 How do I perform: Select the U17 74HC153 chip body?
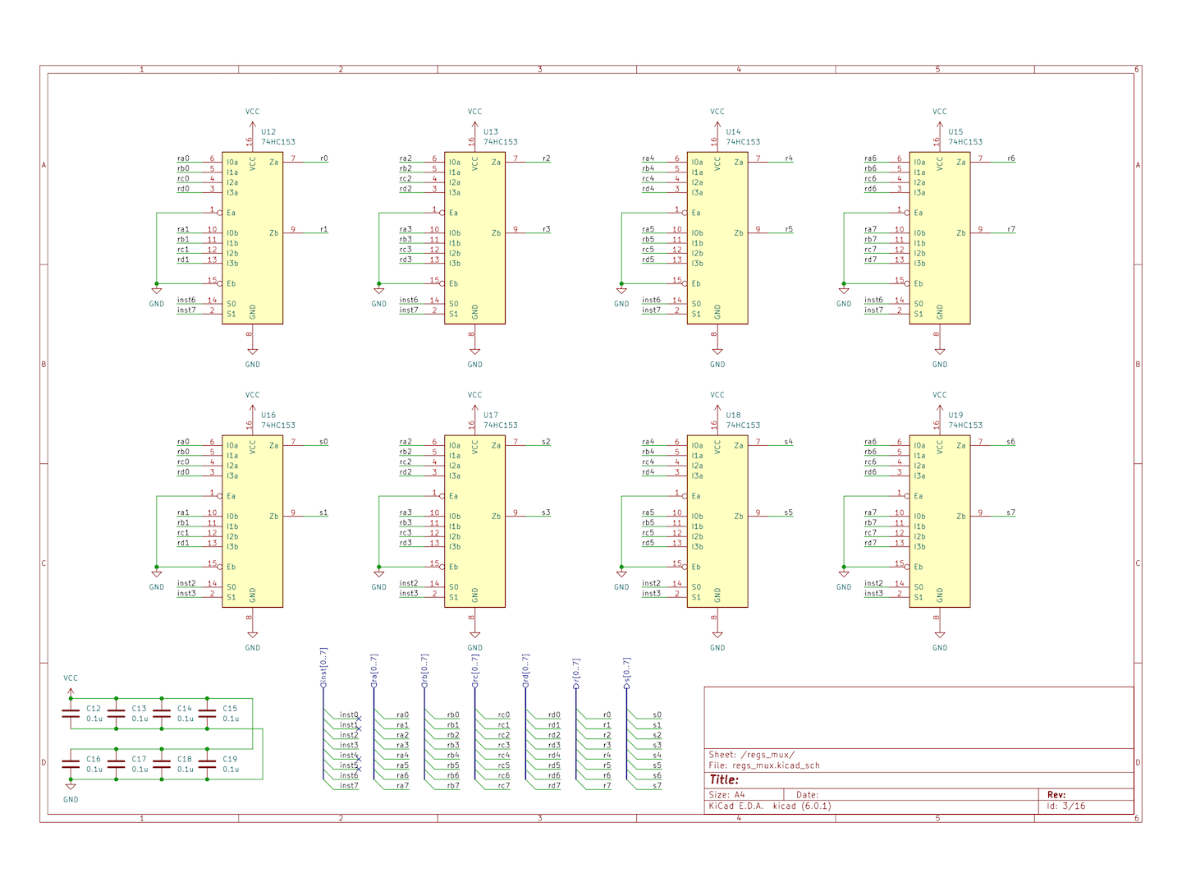tap(474, 522)
